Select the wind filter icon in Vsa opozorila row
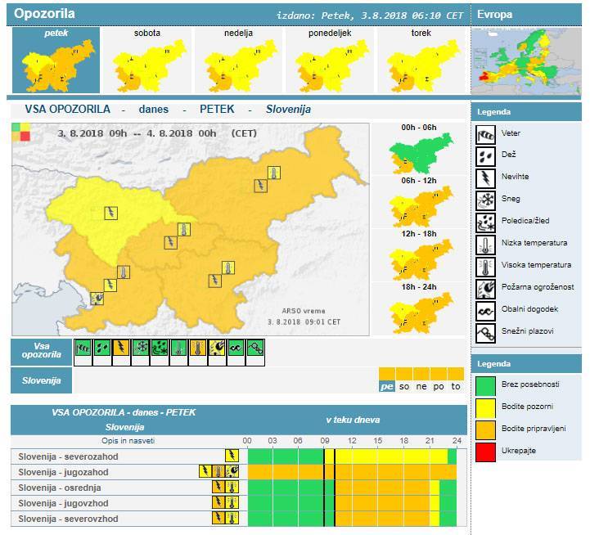590x535 pixels. click(83, 348)
